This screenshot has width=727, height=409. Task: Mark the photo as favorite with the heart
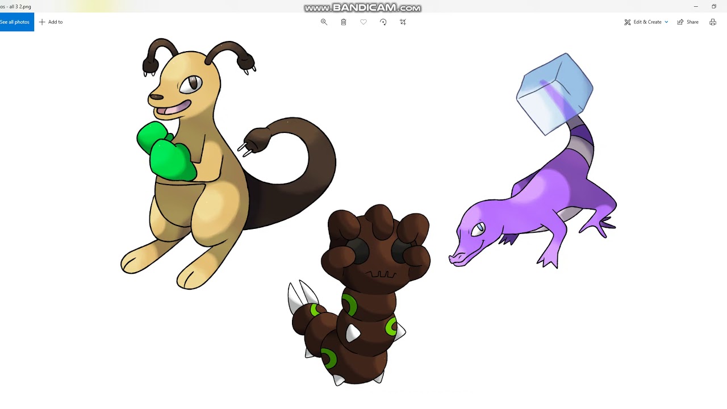pos(363,22)
